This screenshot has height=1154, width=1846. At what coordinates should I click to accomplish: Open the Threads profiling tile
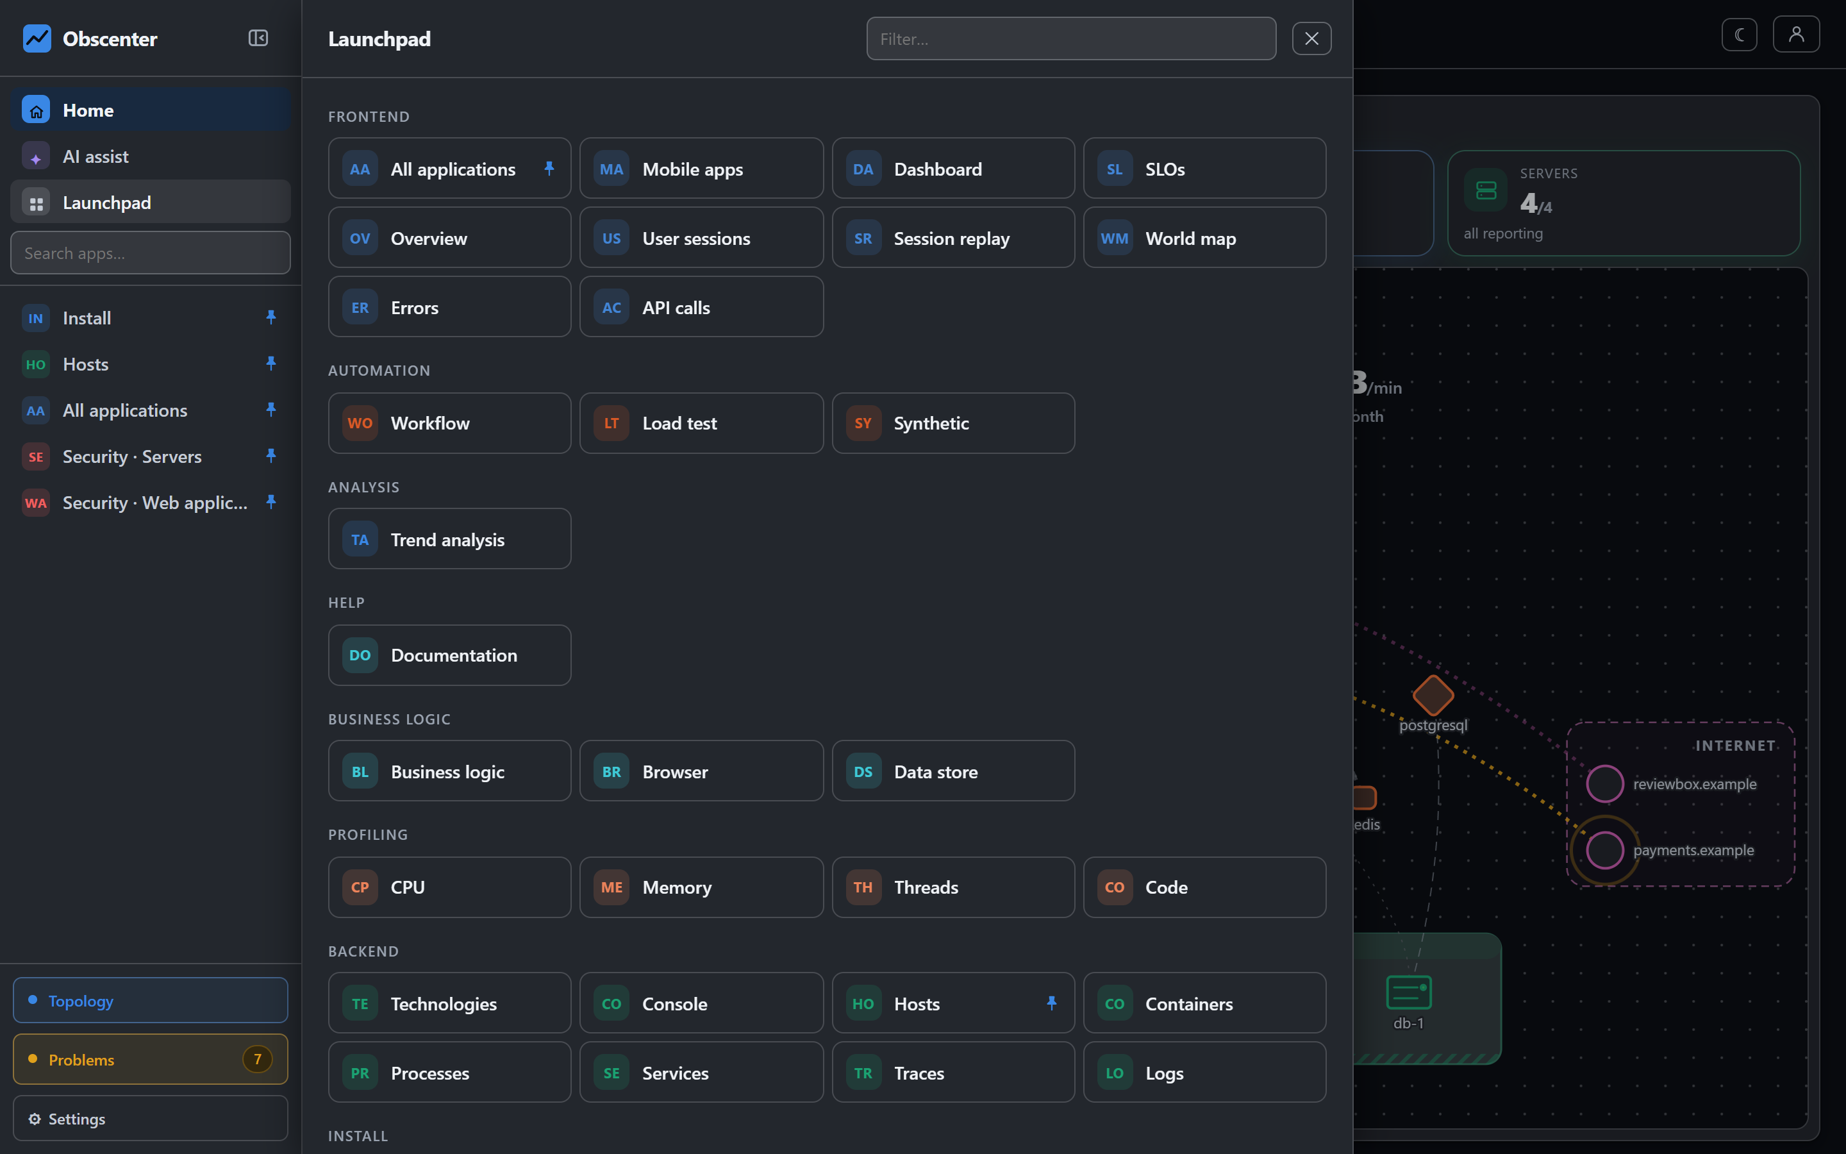coord(952,887)
